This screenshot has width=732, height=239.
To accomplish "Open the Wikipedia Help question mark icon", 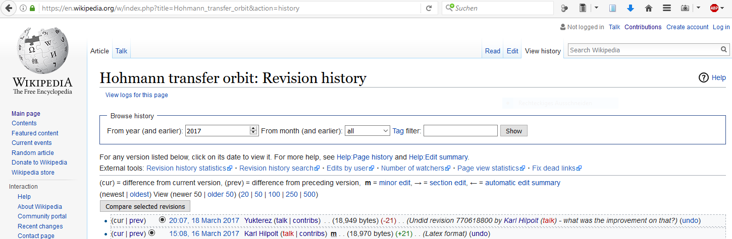I will (704, 77).
